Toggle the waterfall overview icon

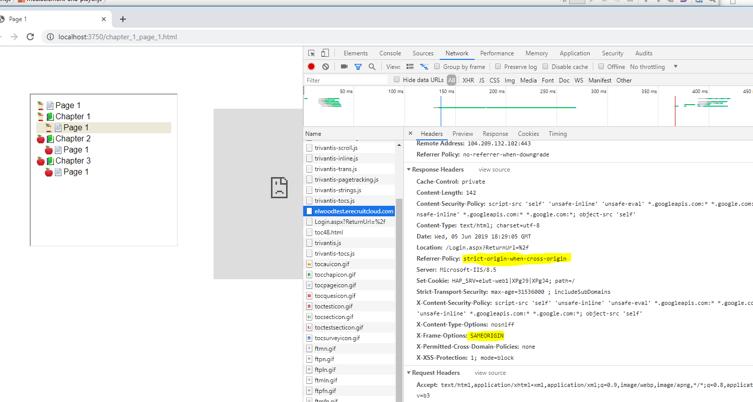point(424,66)
